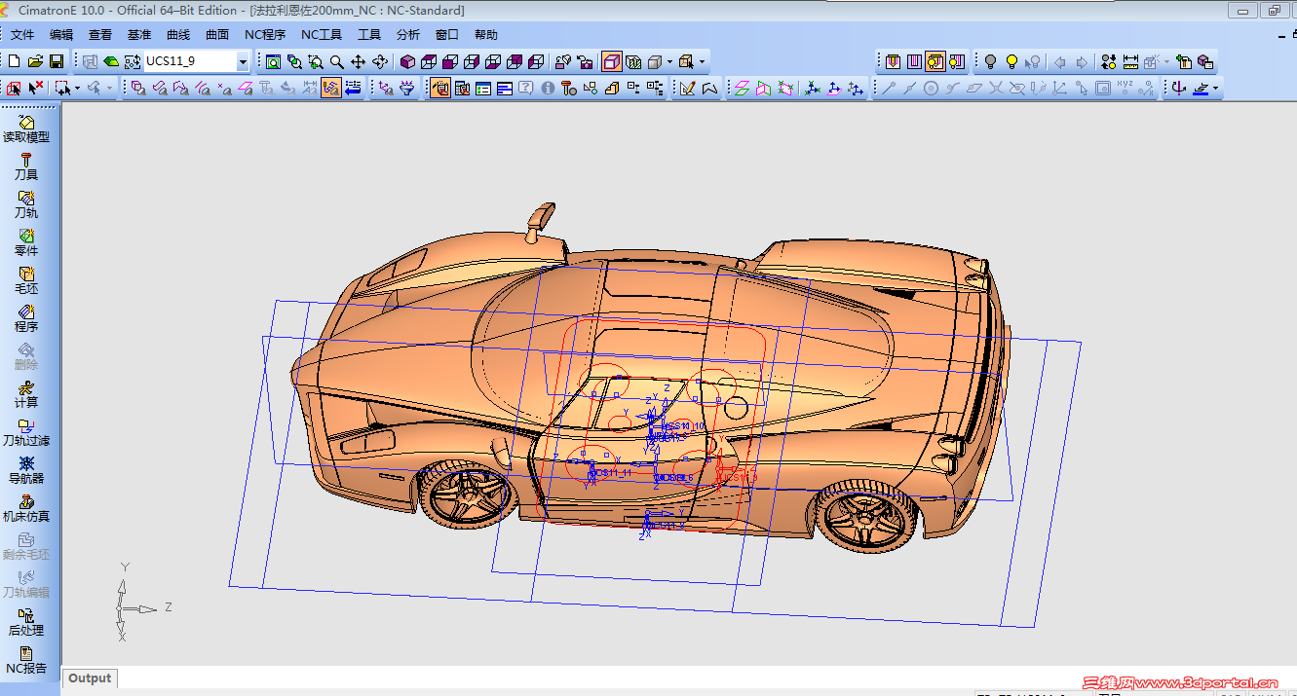Click the solid purple isometric cube icon

click(x=407, y=61)
